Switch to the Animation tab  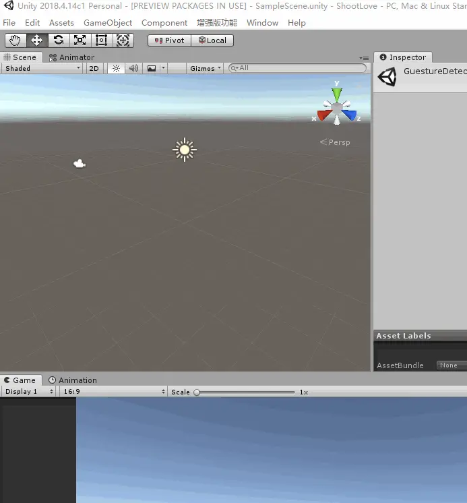pyautogui.click(x=72, y=380)
